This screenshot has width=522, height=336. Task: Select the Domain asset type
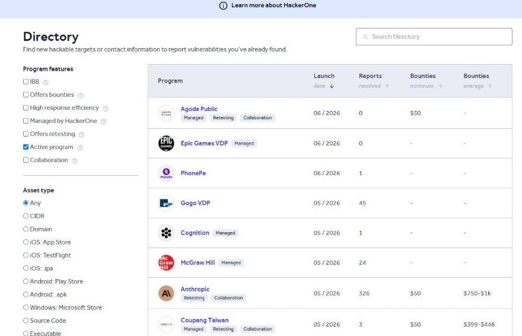(26, 229)
